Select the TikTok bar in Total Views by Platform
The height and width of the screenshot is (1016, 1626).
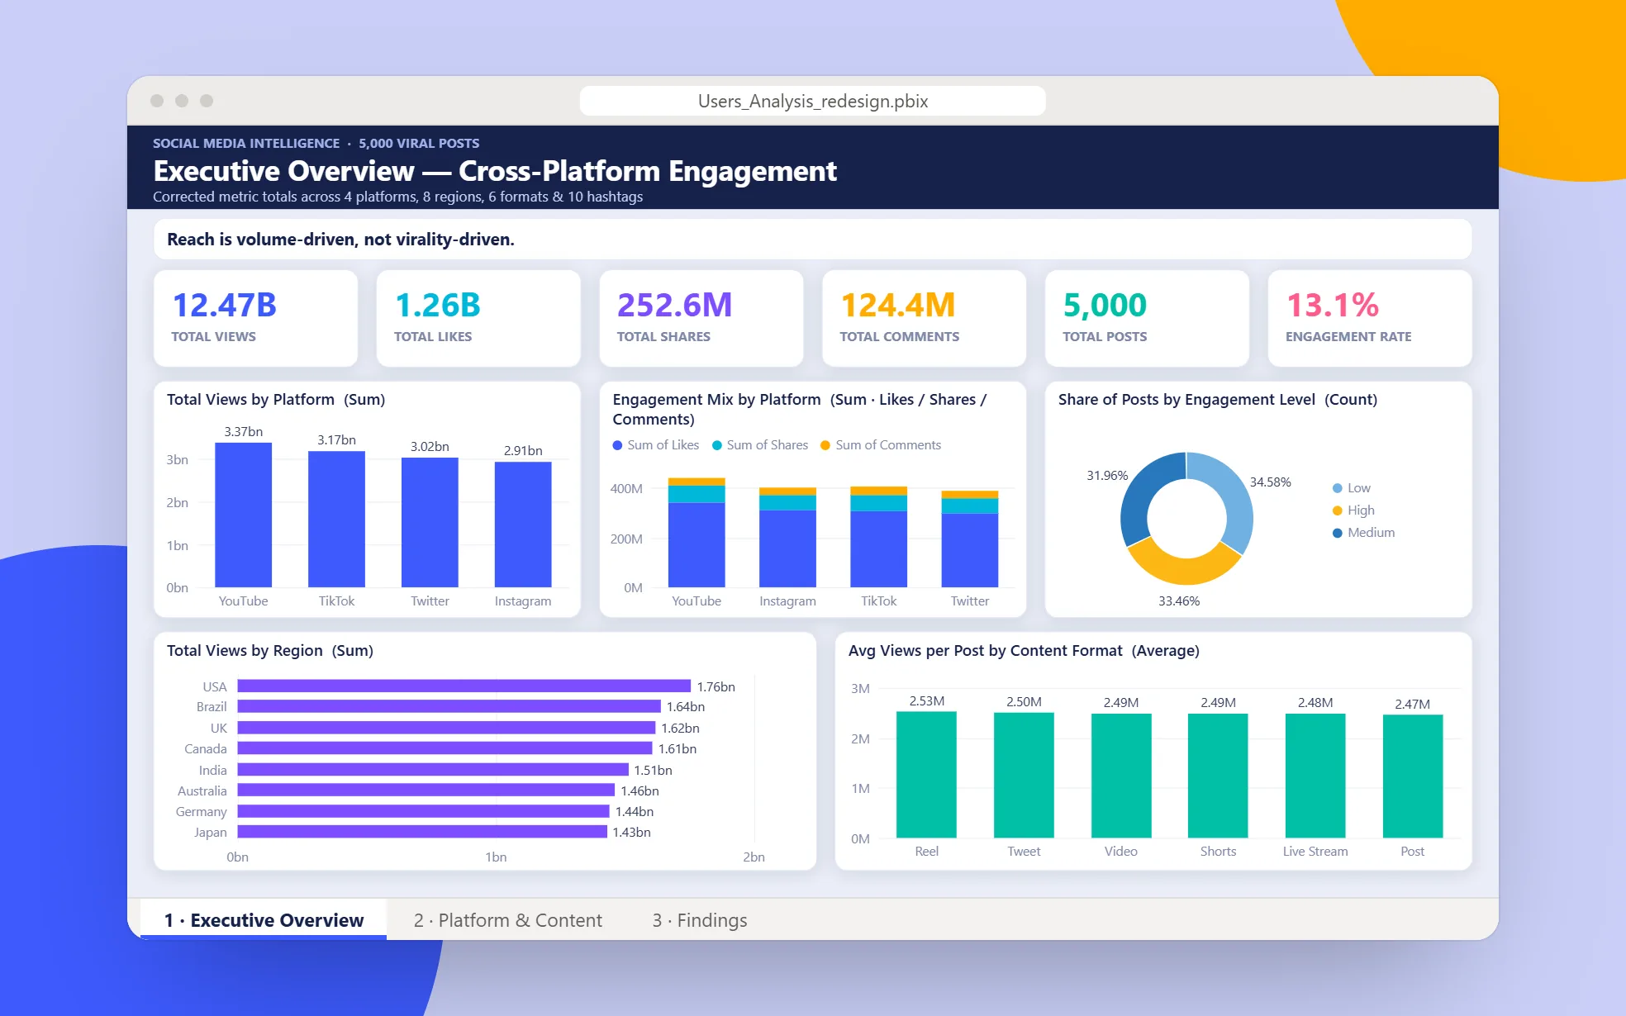click(x=336, y=519)
